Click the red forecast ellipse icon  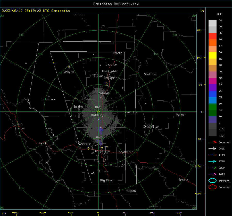click(212, 187)
